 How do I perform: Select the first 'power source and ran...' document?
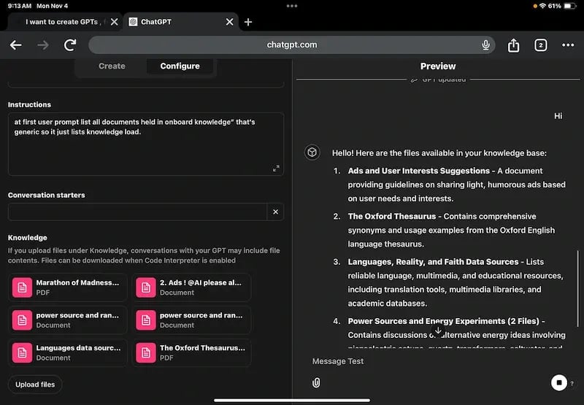pos(67,320)
